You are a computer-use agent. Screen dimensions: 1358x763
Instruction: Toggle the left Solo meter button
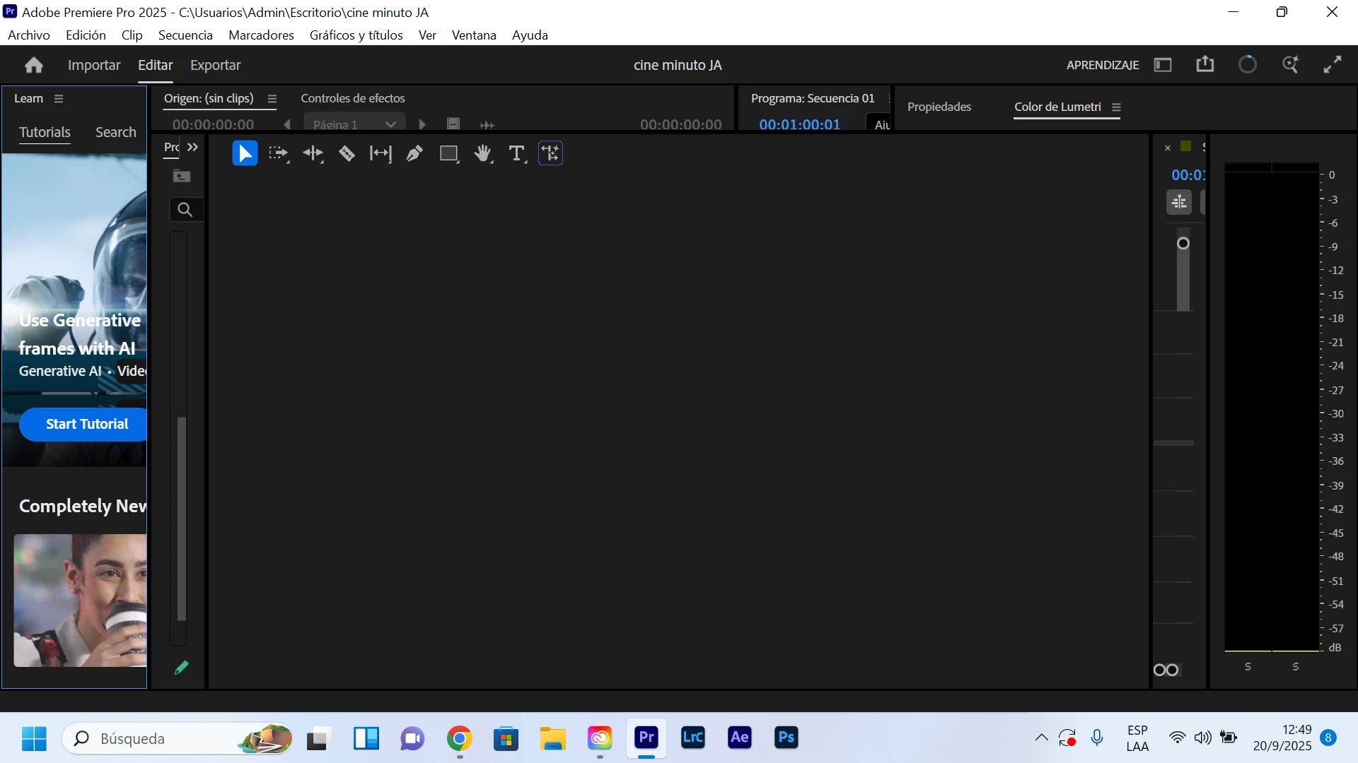click(1248, 667)
